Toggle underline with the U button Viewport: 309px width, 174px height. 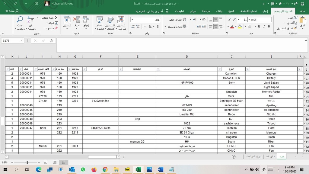[x=259, y=27]
